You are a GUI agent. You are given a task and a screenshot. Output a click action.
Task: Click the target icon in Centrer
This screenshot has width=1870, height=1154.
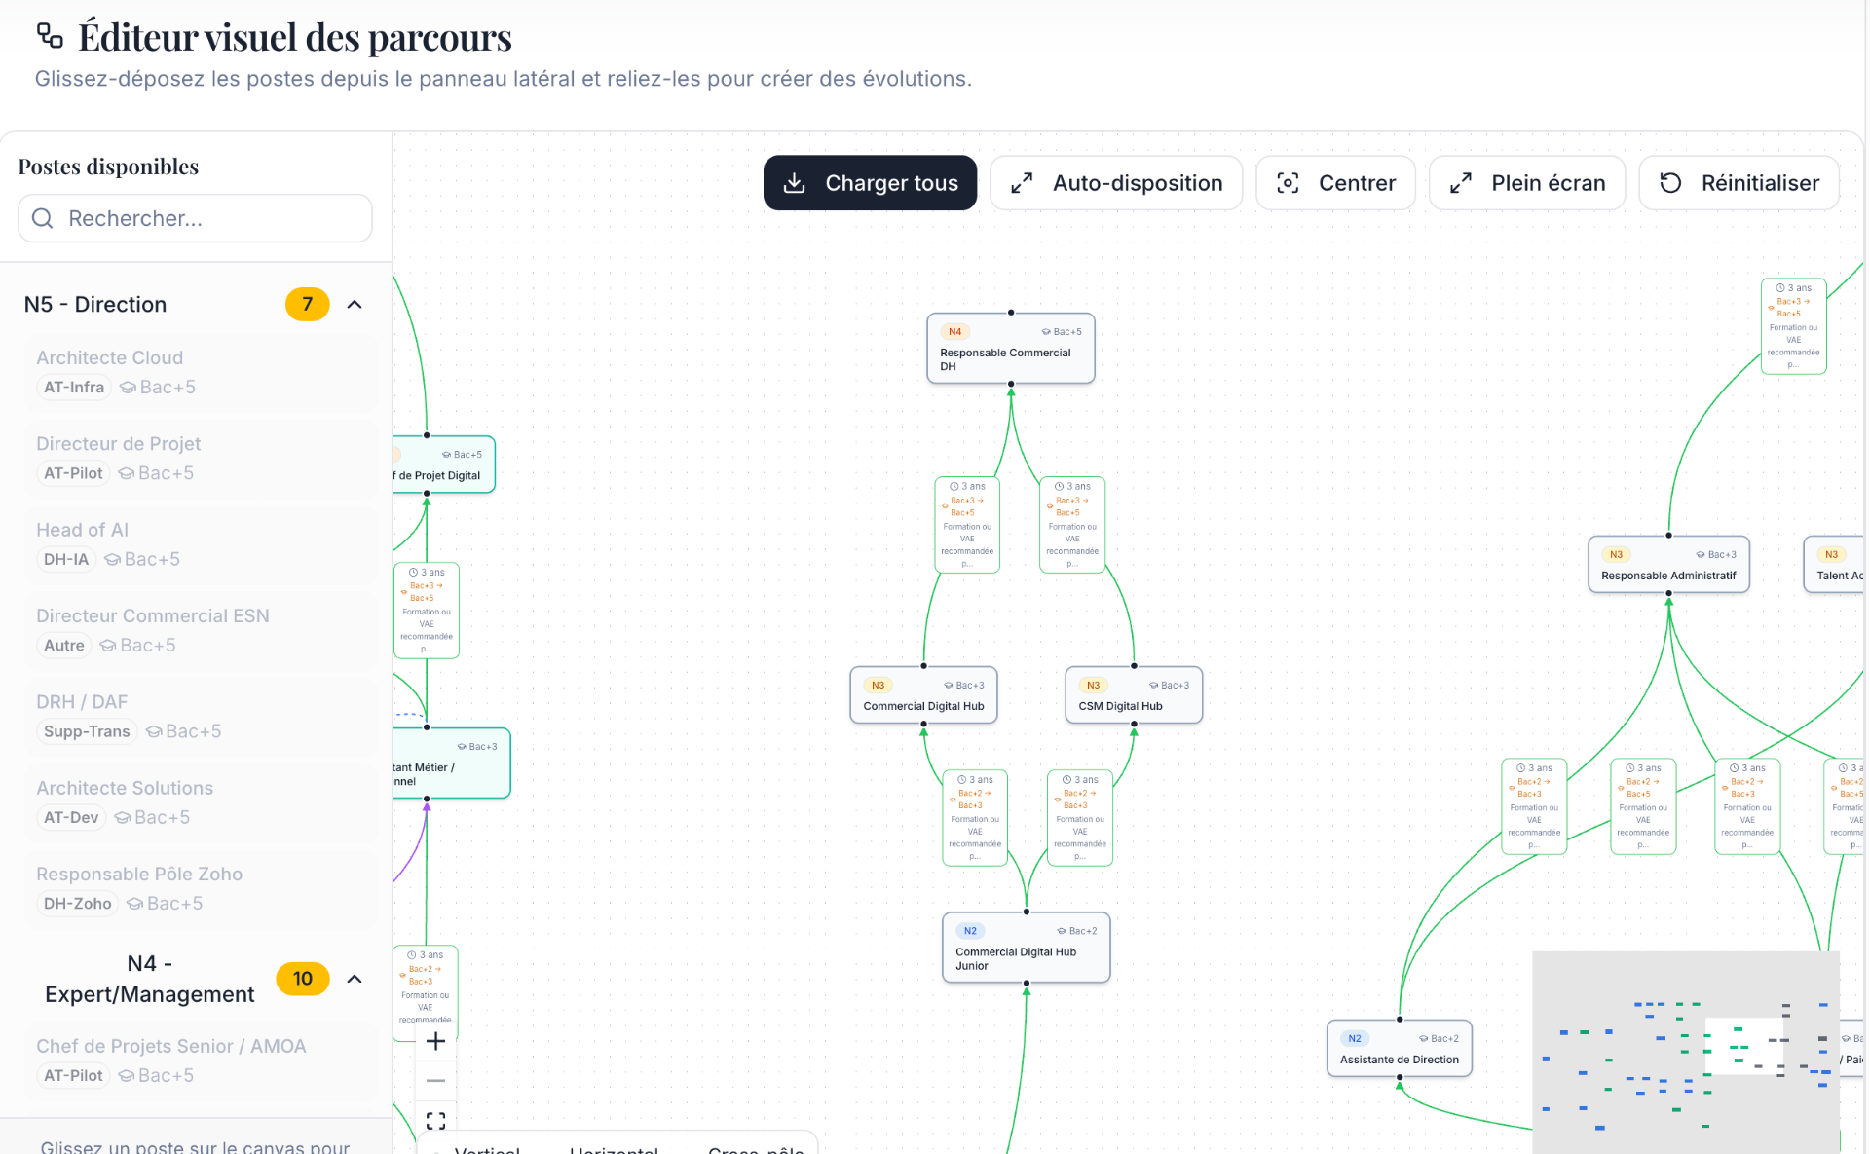click(1288, 183)
